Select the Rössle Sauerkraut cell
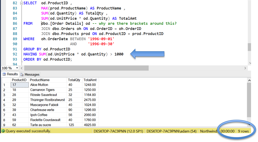This screenshot has height=142, width=258. [x=48, y=95]
